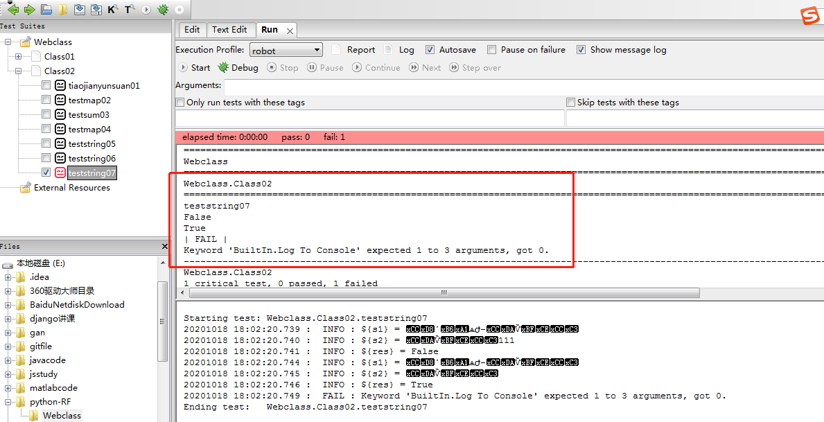
Task: Check the testmap02 test checkbox
Action: coord(46,100)
